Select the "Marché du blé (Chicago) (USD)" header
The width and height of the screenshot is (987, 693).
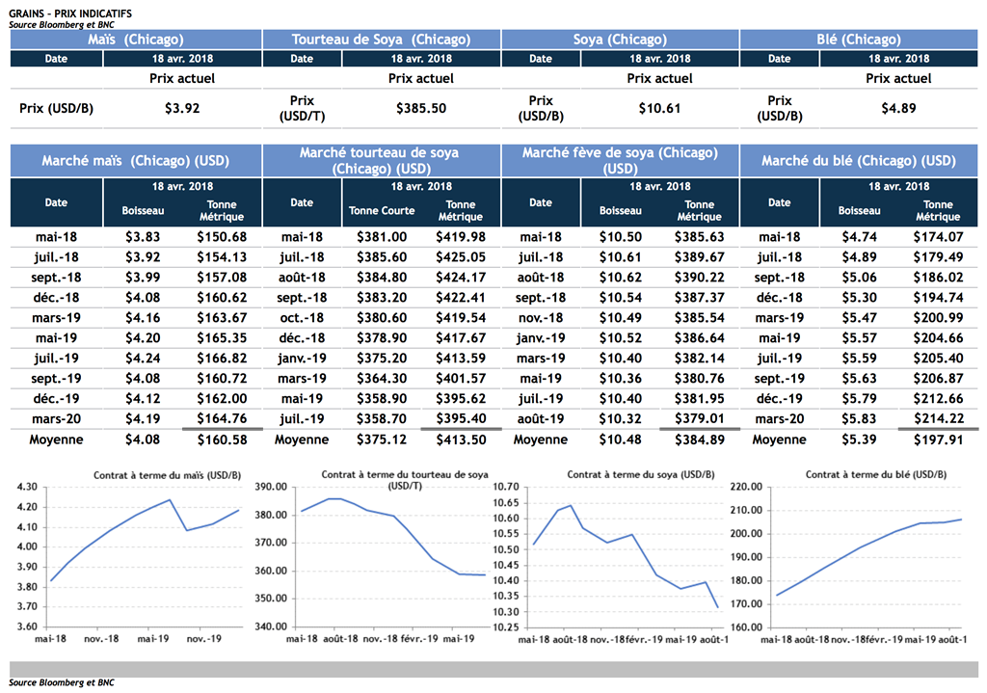[x=858, y=161]
